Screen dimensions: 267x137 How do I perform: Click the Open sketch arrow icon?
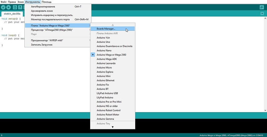click(20, 7)
